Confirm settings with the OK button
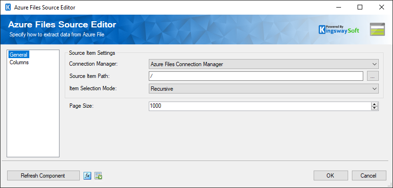Image resolution: width=393 pixels, height=188 pixels. click(x=331, y=176)
